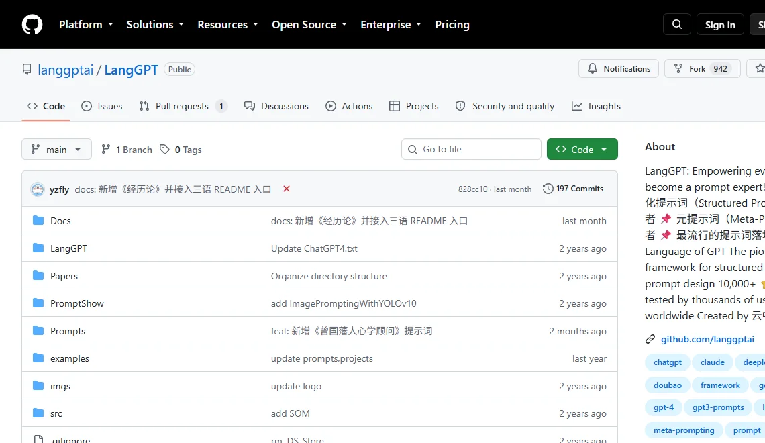Open the PromptShow folder name
The height and width of the screenshot is (443, 765).
(x=77, y=303)
